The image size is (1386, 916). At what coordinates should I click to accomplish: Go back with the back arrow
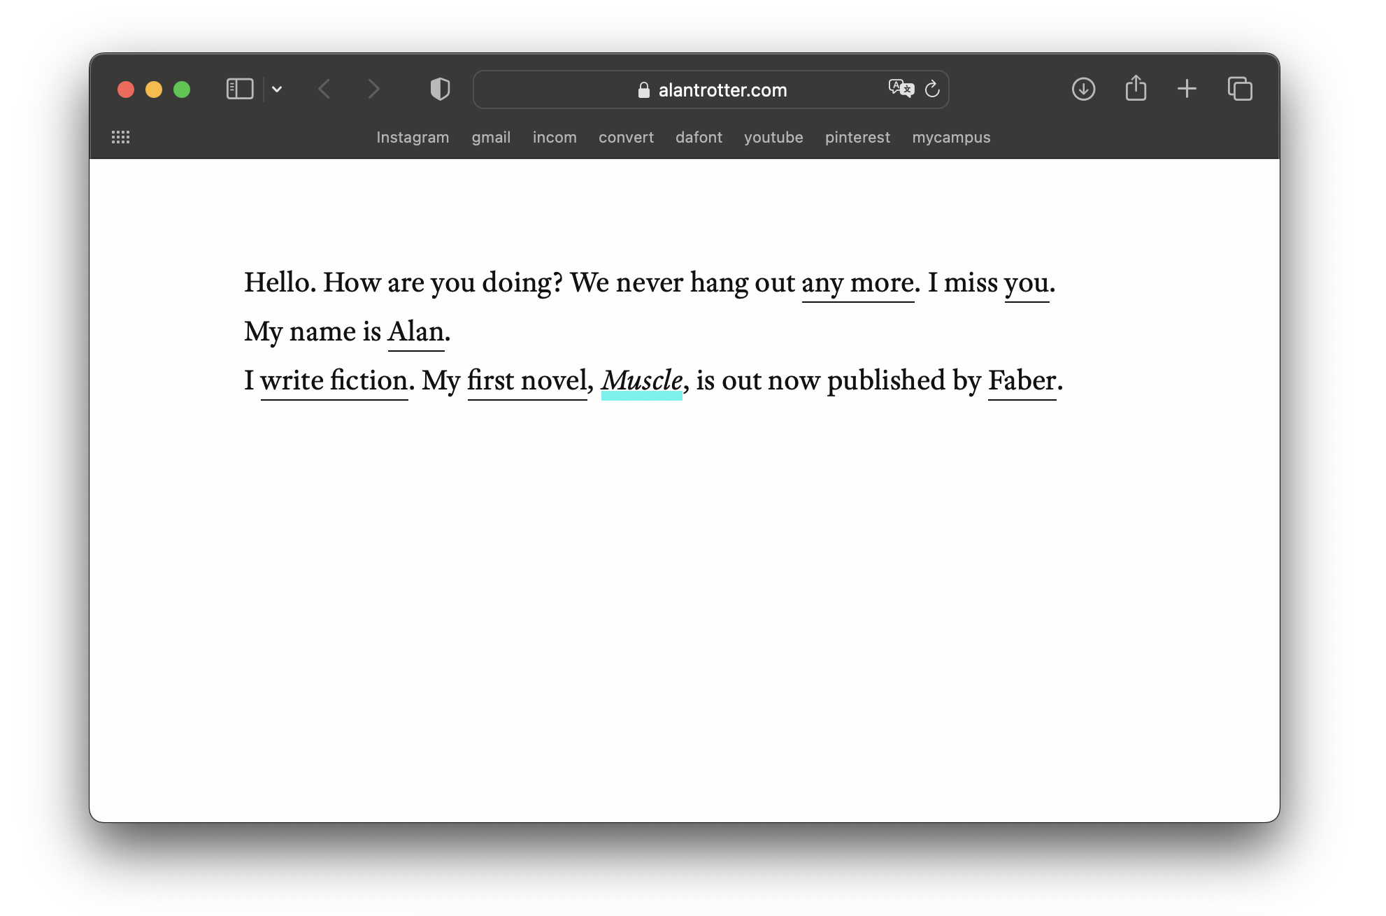324,89
